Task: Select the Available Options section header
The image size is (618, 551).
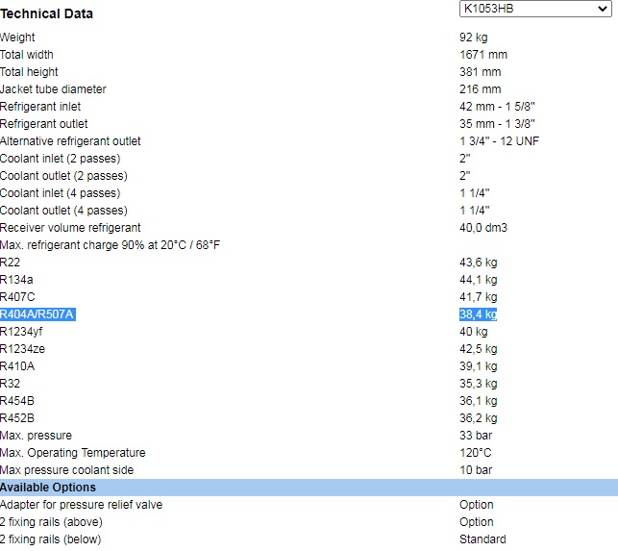Action: [x=48, y=488]
